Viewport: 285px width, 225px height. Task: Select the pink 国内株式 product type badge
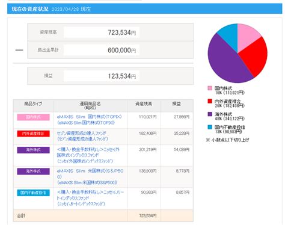click(33, 117)
